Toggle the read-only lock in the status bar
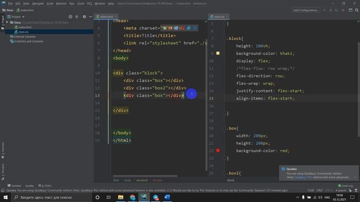This screenshot has width=360, height=202. pyautogui.click(x=350, y=190)
